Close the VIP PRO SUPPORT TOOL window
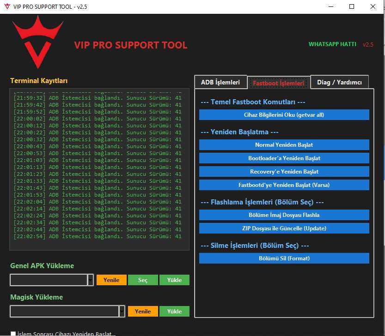This screenshot has width=385, height=336. (x=373, y=6)
